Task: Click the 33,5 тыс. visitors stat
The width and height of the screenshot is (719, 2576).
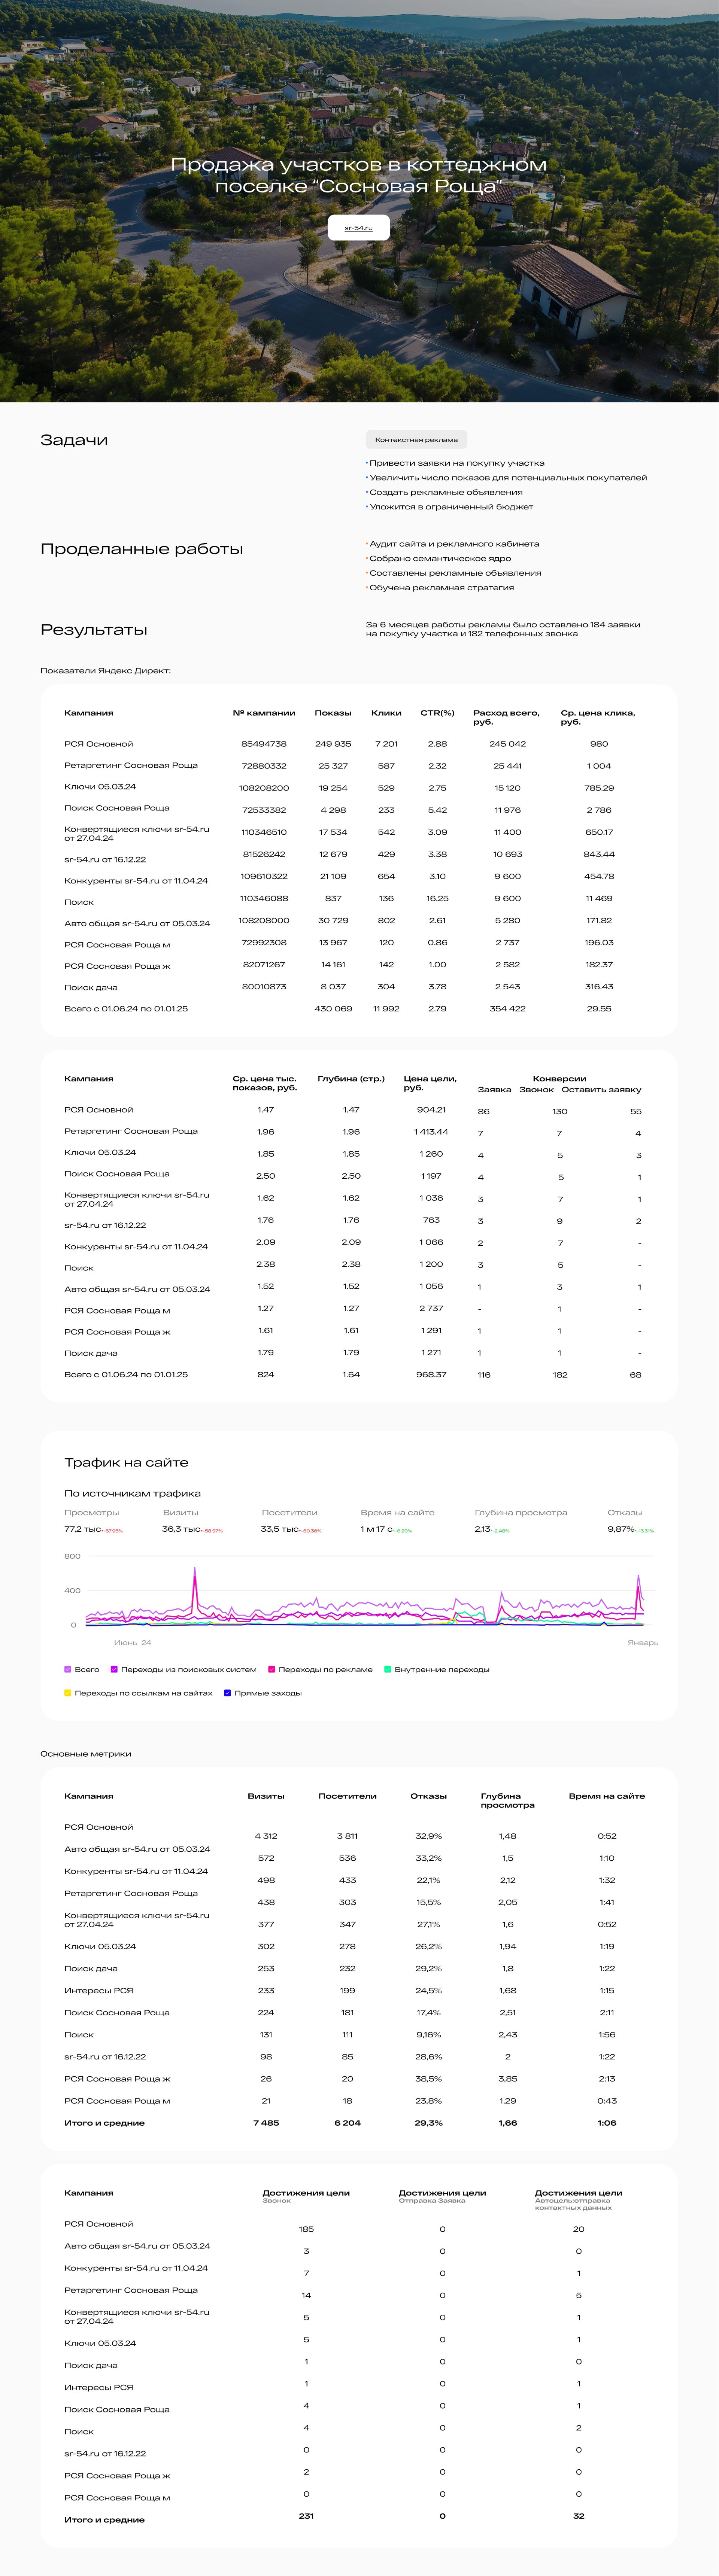Action: pos(291,1529)
